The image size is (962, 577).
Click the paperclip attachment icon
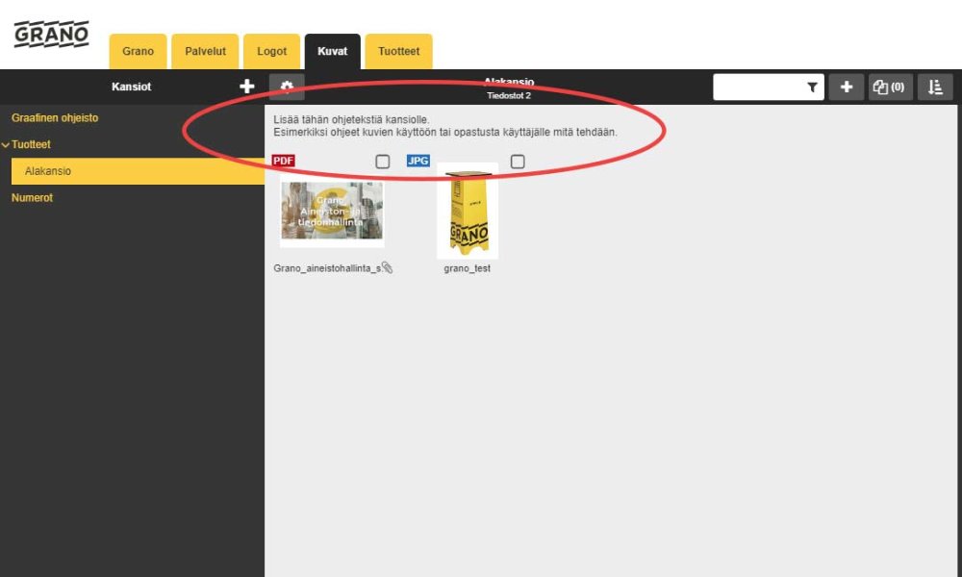(387, 267)
